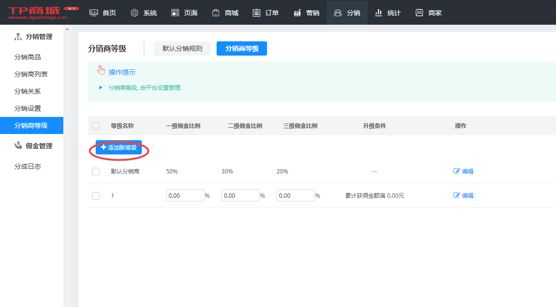
Task: Collapse the 操作提示 tips arrow
Action: click(100, 87)
